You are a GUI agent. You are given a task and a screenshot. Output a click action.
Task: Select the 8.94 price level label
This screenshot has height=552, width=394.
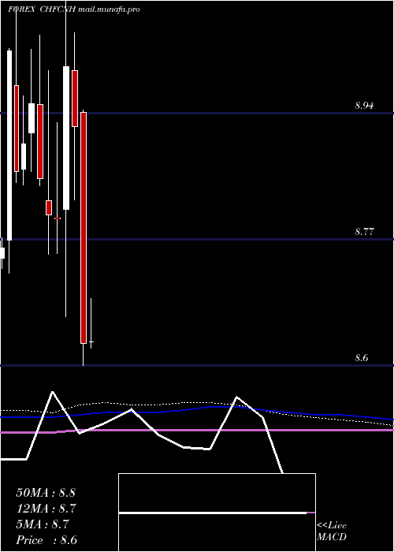(x=364, y=105)
